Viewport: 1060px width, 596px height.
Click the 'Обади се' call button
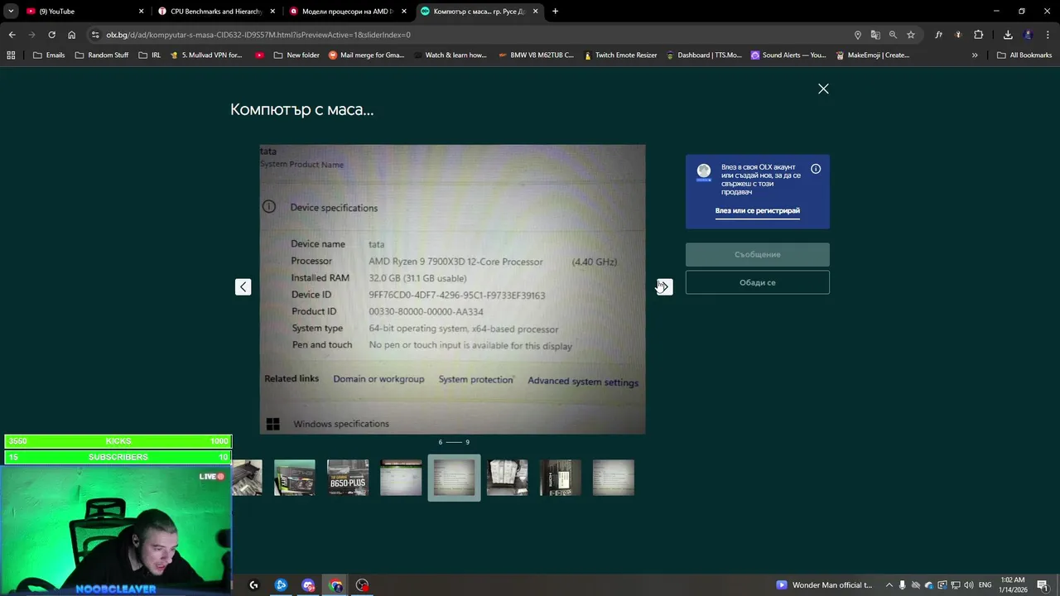click(x=758, y=282)
